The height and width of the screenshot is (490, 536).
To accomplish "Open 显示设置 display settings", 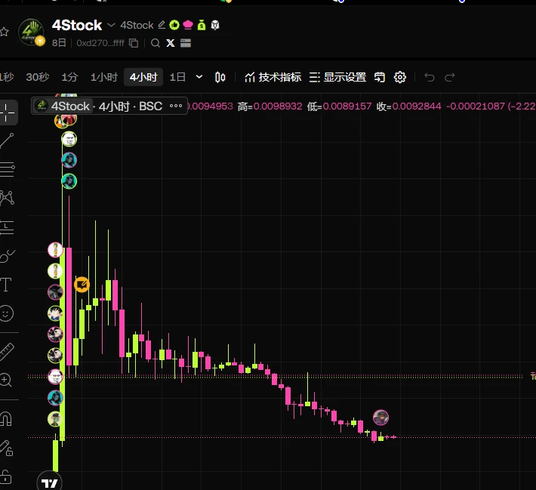I will pos(337,77).
